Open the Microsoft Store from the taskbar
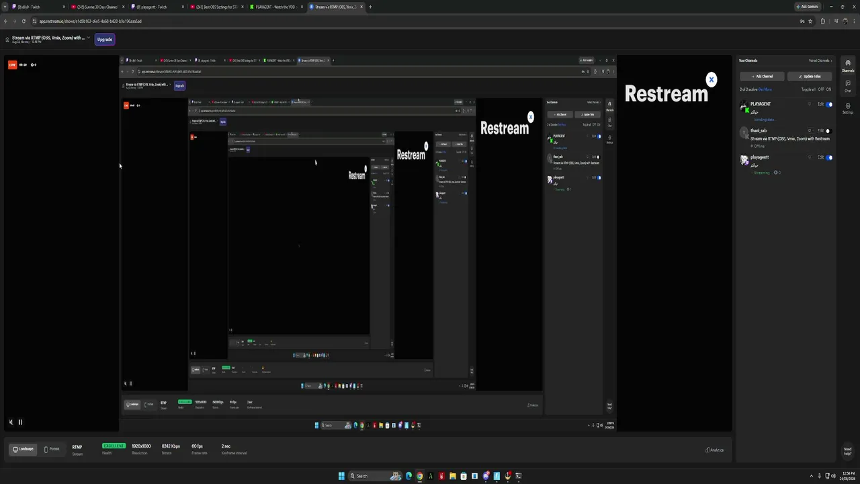 (464, 476)
